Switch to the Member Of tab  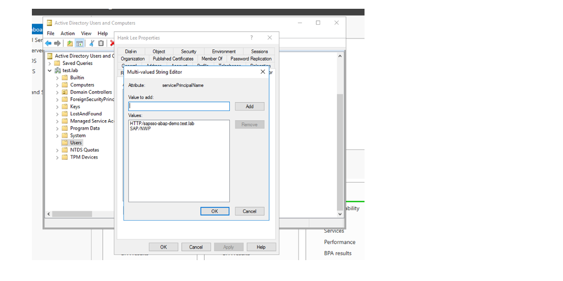(212, 59)
